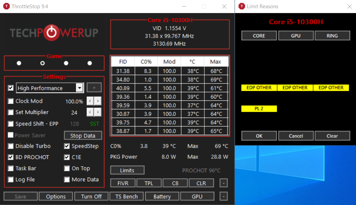
Task: Increase Set Multiplier with right arrow
Action: (98, 112)
